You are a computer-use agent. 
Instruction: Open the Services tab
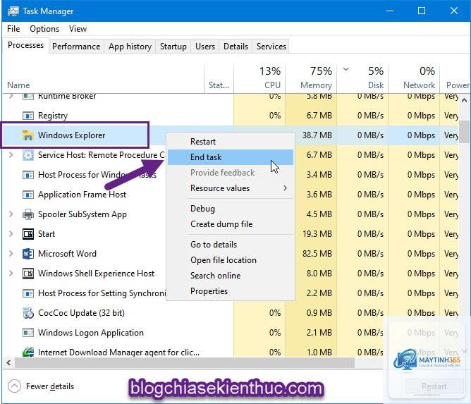tap(271, 47)
